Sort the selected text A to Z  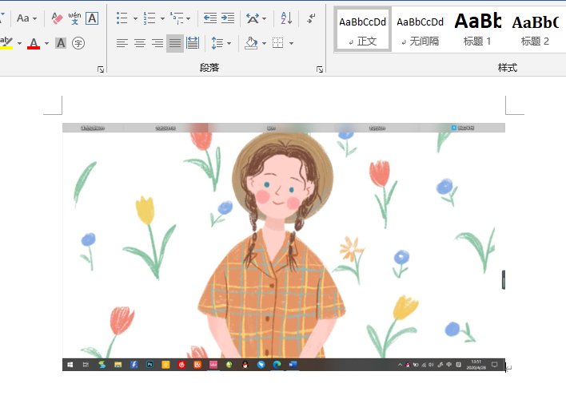coord(287,18)
